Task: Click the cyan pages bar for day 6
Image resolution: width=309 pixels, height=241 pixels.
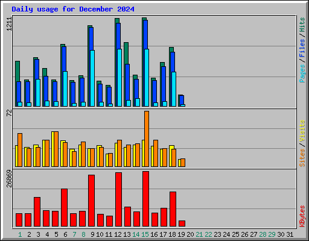Action: click(65, 89)
